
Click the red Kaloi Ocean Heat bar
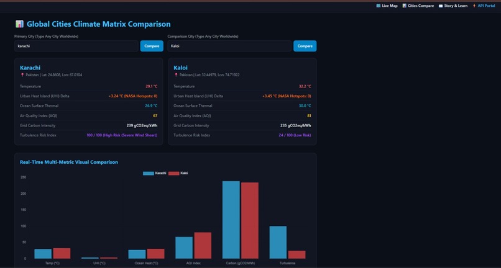click(x=156, y=254)
